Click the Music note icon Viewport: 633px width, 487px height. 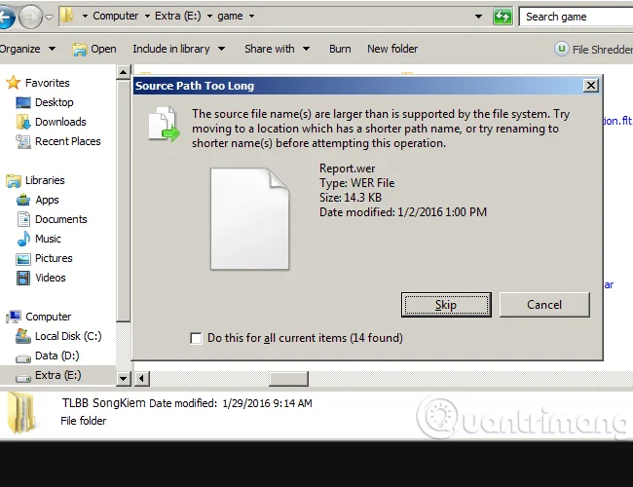coord(23,239)
